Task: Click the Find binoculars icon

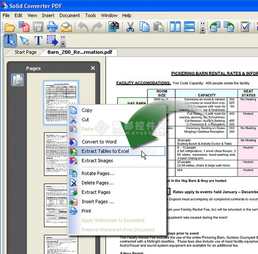Action: (114, 27)
